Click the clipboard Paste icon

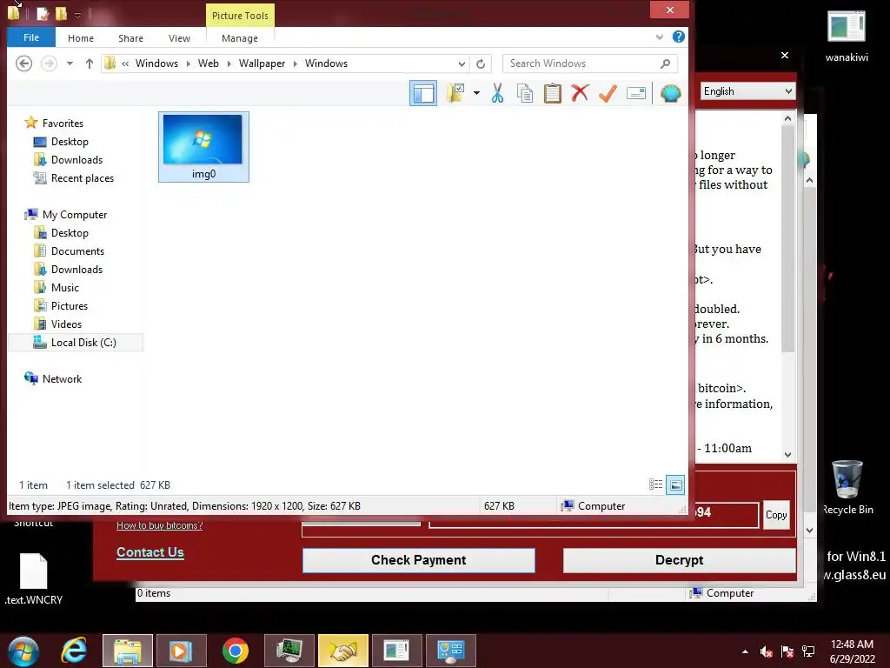[552, 93]
